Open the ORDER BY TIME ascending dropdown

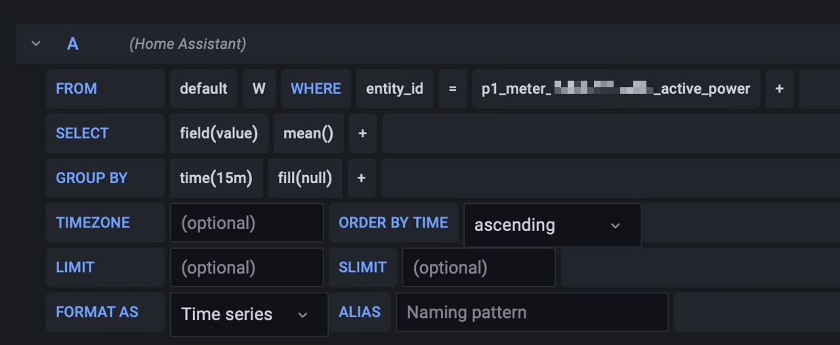(552, 225)
